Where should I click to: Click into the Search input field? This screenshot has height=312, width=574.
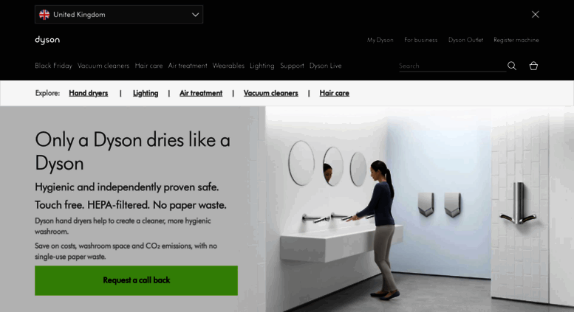pos(452,66)
